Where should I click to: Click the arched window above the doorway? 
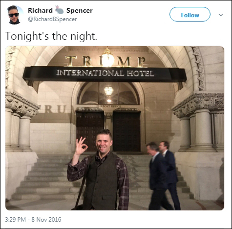point(109,93)
